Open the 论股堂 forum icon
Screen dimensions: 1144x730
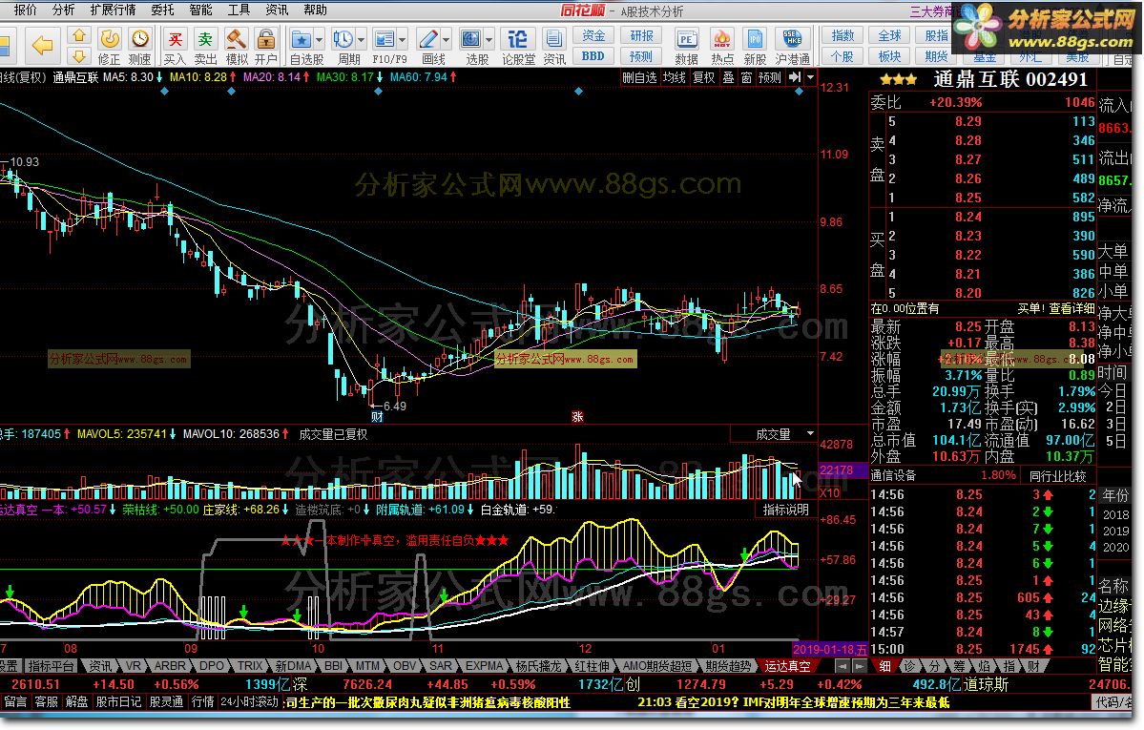[x=518, y=46]
